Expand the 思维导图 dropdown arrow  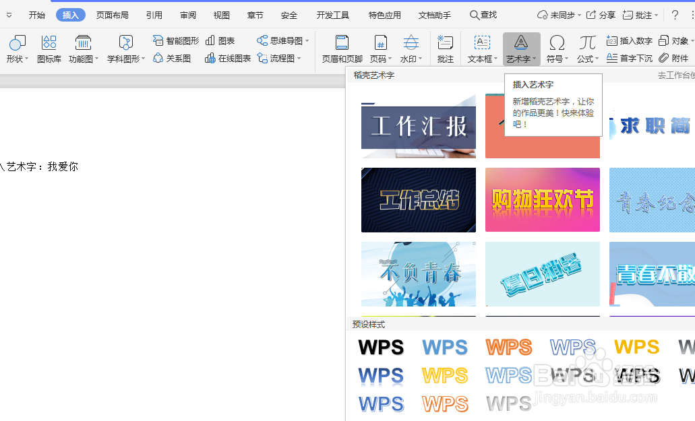(x=307, y=40)
